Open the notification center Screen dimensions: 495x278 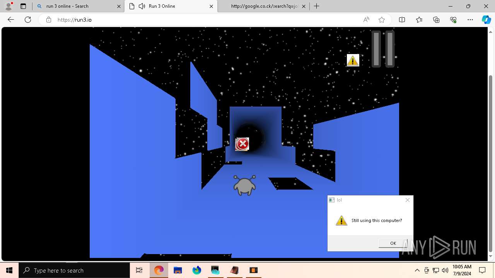pos(482,270)
